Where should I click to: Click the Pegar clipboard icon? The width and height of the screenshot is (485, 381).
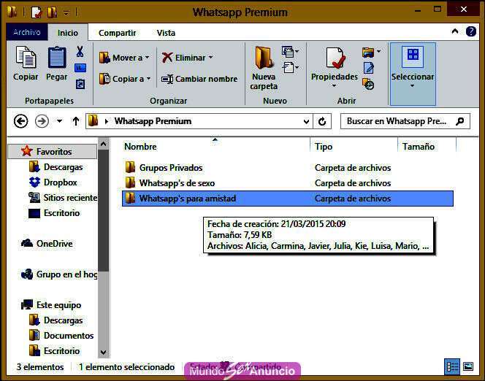57,57
